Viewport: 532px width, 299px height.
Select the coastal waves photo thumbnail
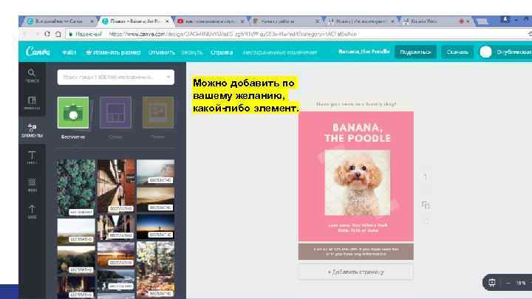pyautogui.click(x=116, y=280)
